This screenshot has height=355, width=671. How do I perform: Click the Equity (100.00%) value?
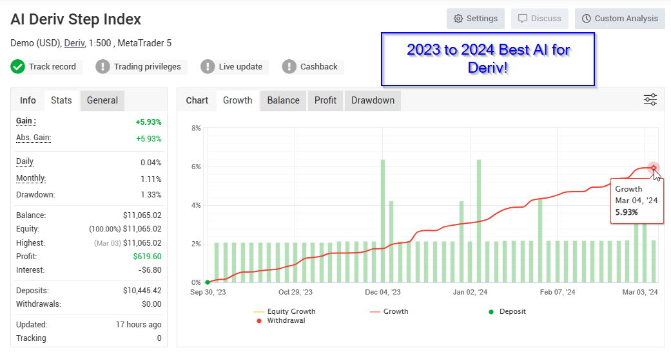[126, 229]
